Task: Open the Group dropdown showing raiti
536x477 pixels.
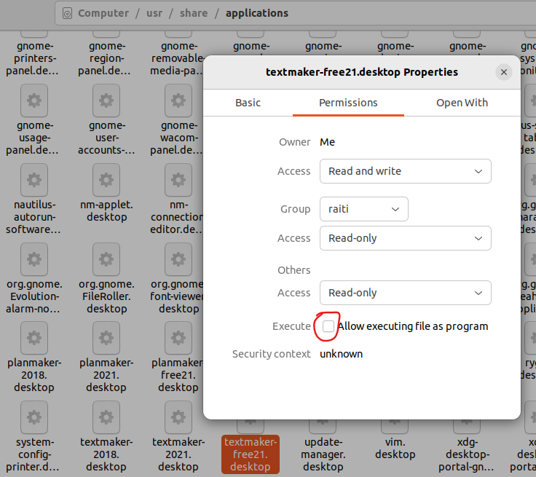Action: pos(363,209)
